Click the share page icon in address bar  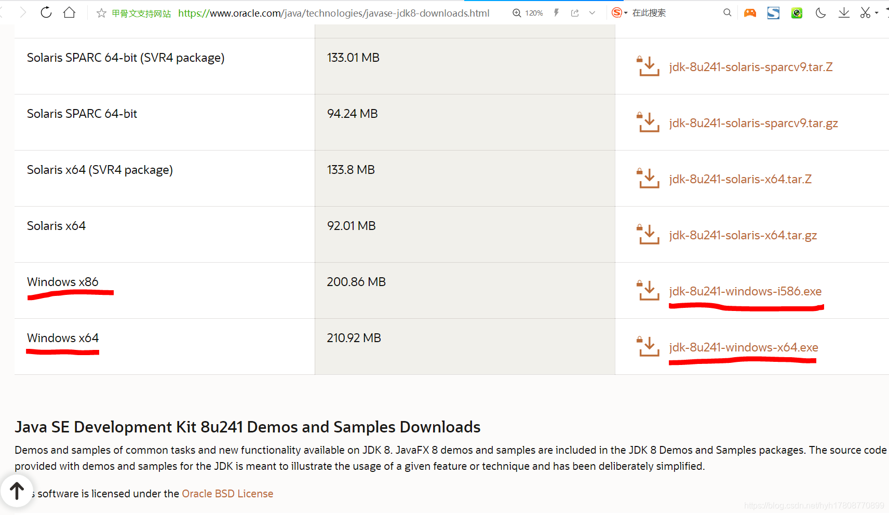tap(575, 13)
